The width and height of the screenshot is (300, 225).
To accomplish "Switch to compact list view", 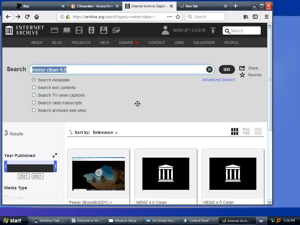I will 258,132.
